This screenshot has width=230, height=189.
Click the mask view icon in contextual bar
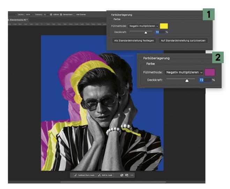[127, 175]
